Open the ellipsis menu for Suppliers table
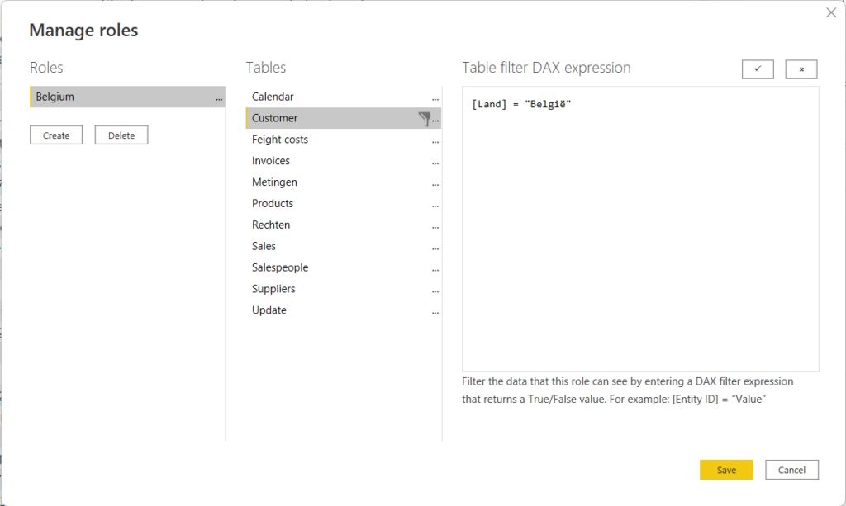This screenshot has width=846, height=506. [x=435, y=290]
